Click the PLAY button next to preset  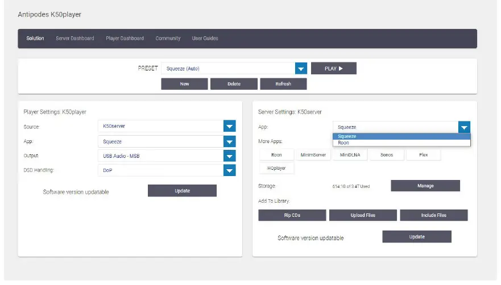[x=333, y=69]
